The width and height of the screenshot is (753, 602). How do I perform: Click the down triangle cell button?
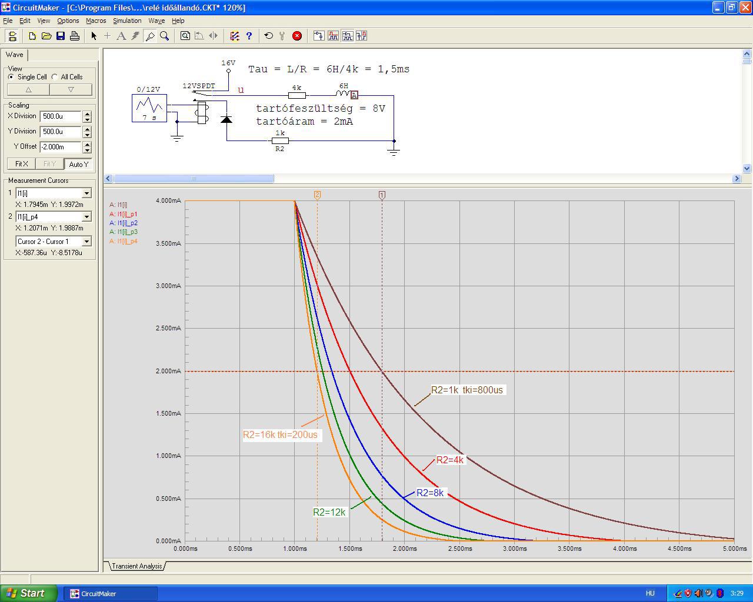tap(71, 89)
